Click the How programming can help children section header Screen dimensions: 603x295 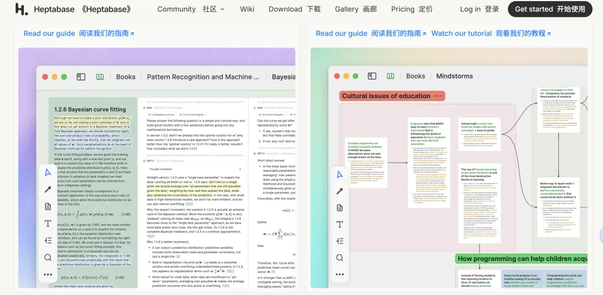pyautogui.click(x=522, y=259)
